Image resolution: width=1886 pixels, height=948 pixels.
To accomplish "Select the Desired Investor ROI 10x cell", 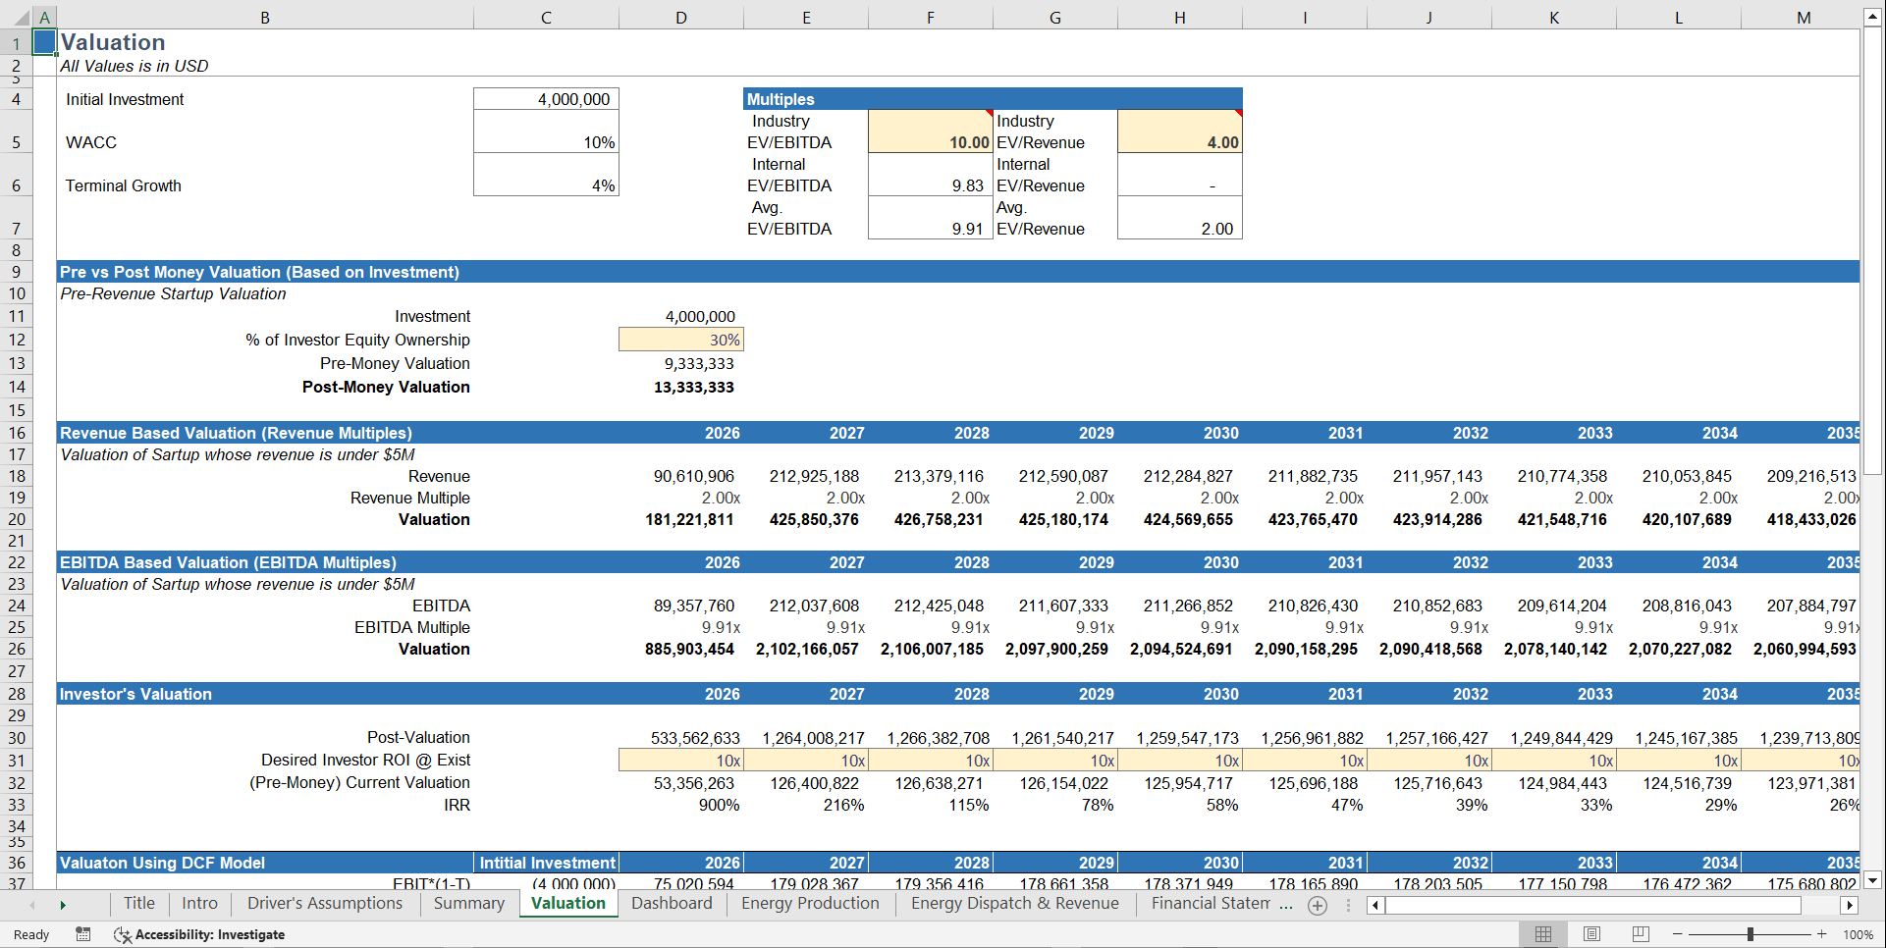I will [x=680, y=760].
